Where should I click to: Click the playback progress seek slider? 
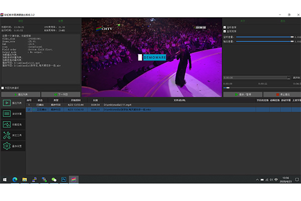tap(262, 88)
